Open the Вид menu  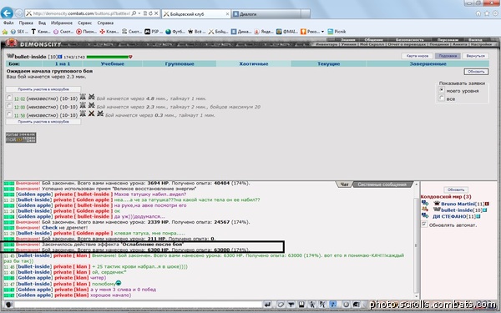43,23
